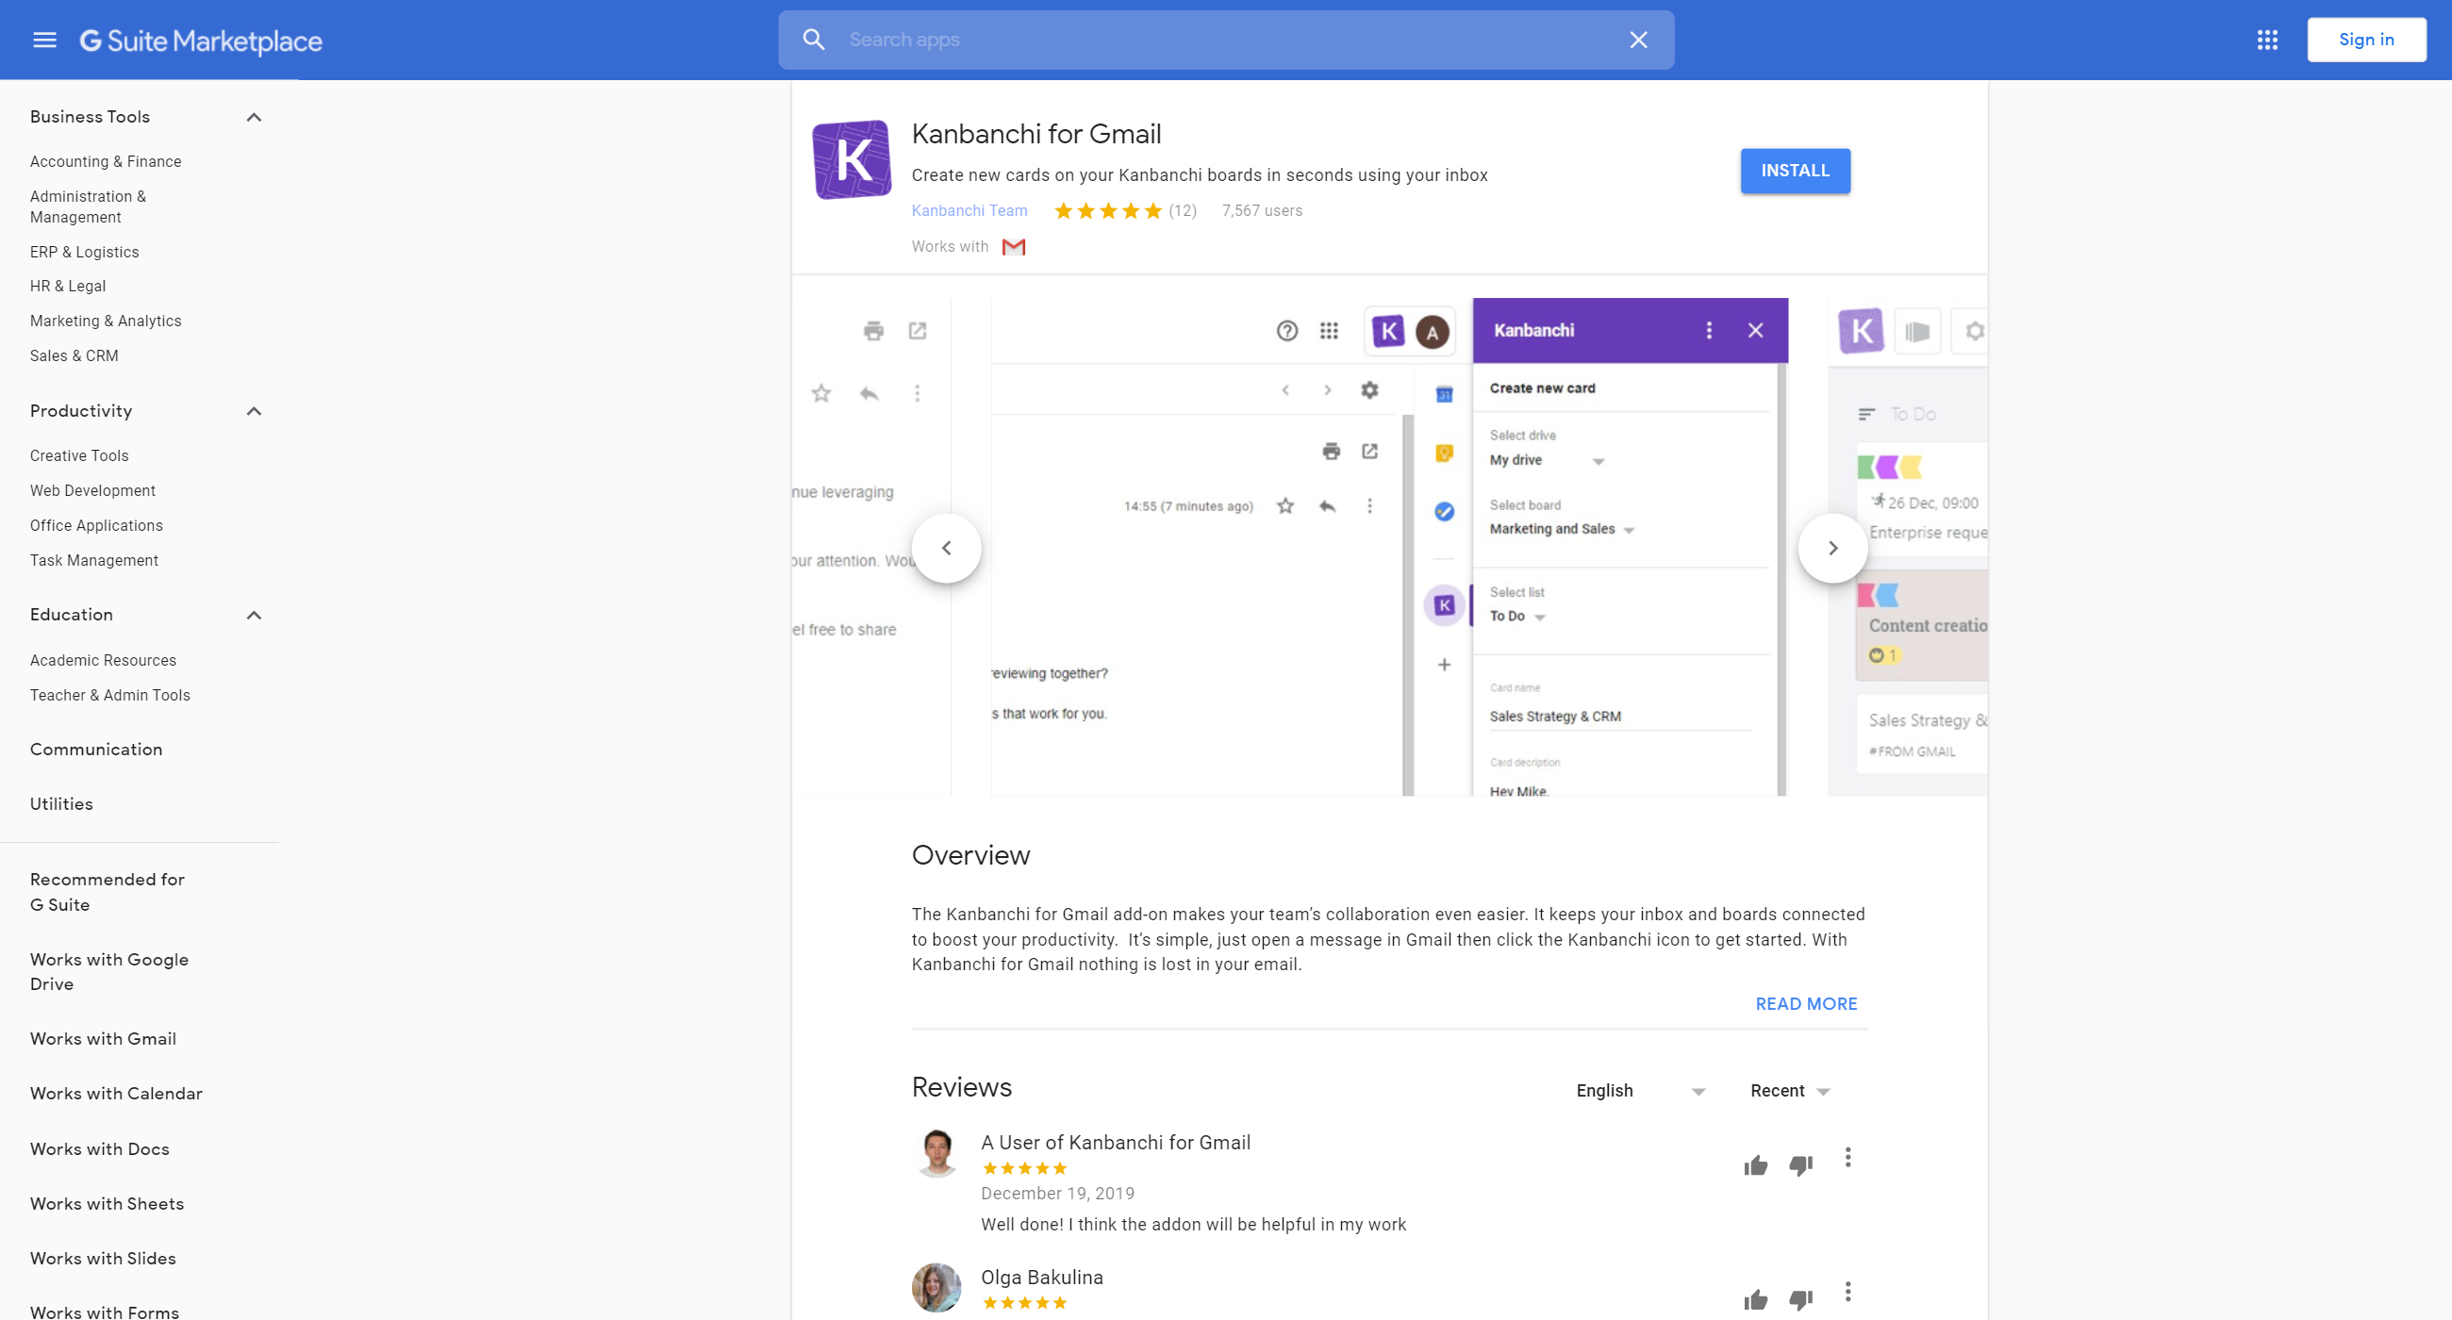Click the 7,567 users text
Image resolution: width=2452 pixels, height=1320 pixels.
coord(1261,210)
